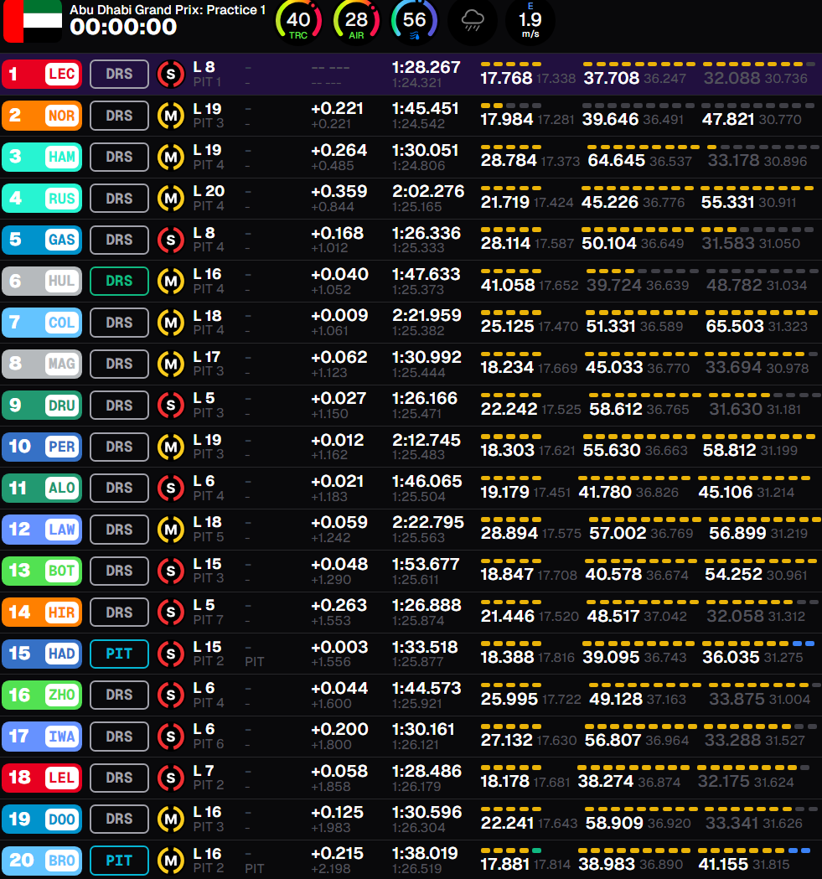Click ZHO's sector 1 time 25.995
This screenshot has width=822, height=879.
509,699
